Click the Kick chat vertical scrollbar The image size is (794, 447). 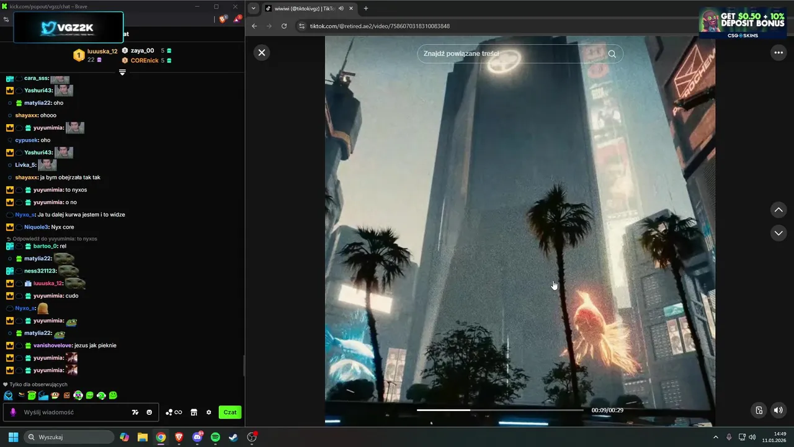coord(243,365)
